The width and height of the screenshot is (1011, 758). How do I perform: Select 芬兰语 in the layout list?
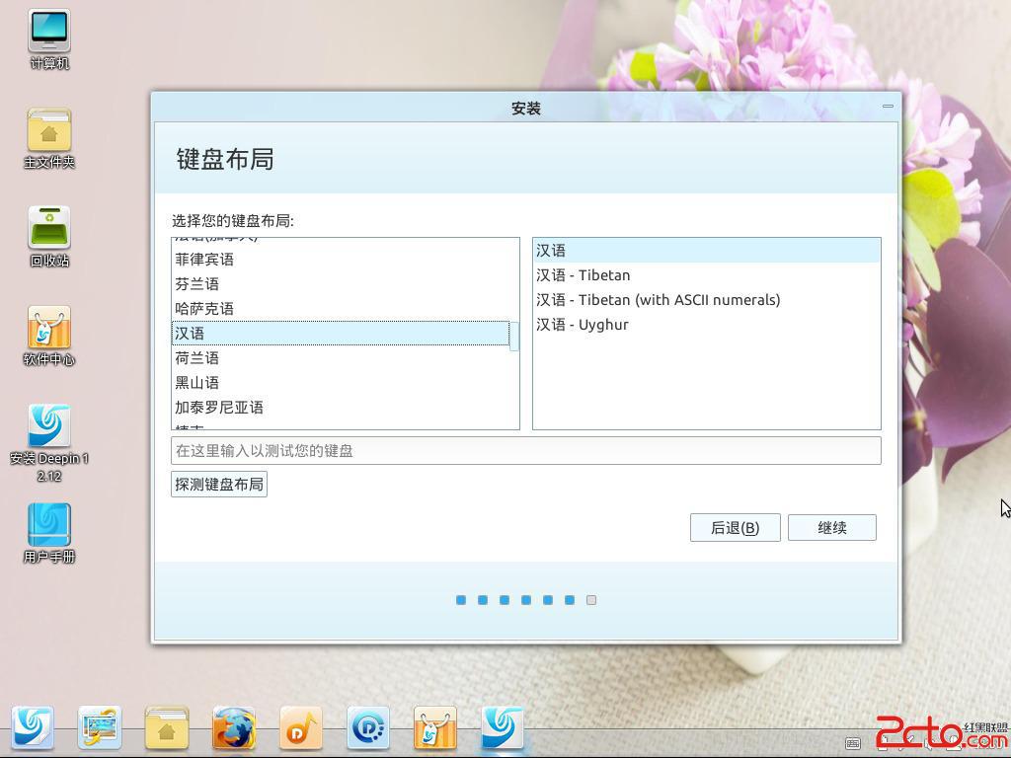pyautogui.click(x=341, y=283)
